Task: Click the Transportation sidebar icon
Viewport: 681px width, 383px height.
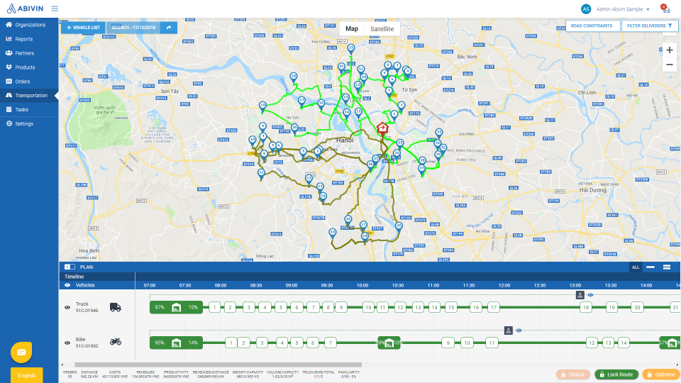Action: coord(9,95)
